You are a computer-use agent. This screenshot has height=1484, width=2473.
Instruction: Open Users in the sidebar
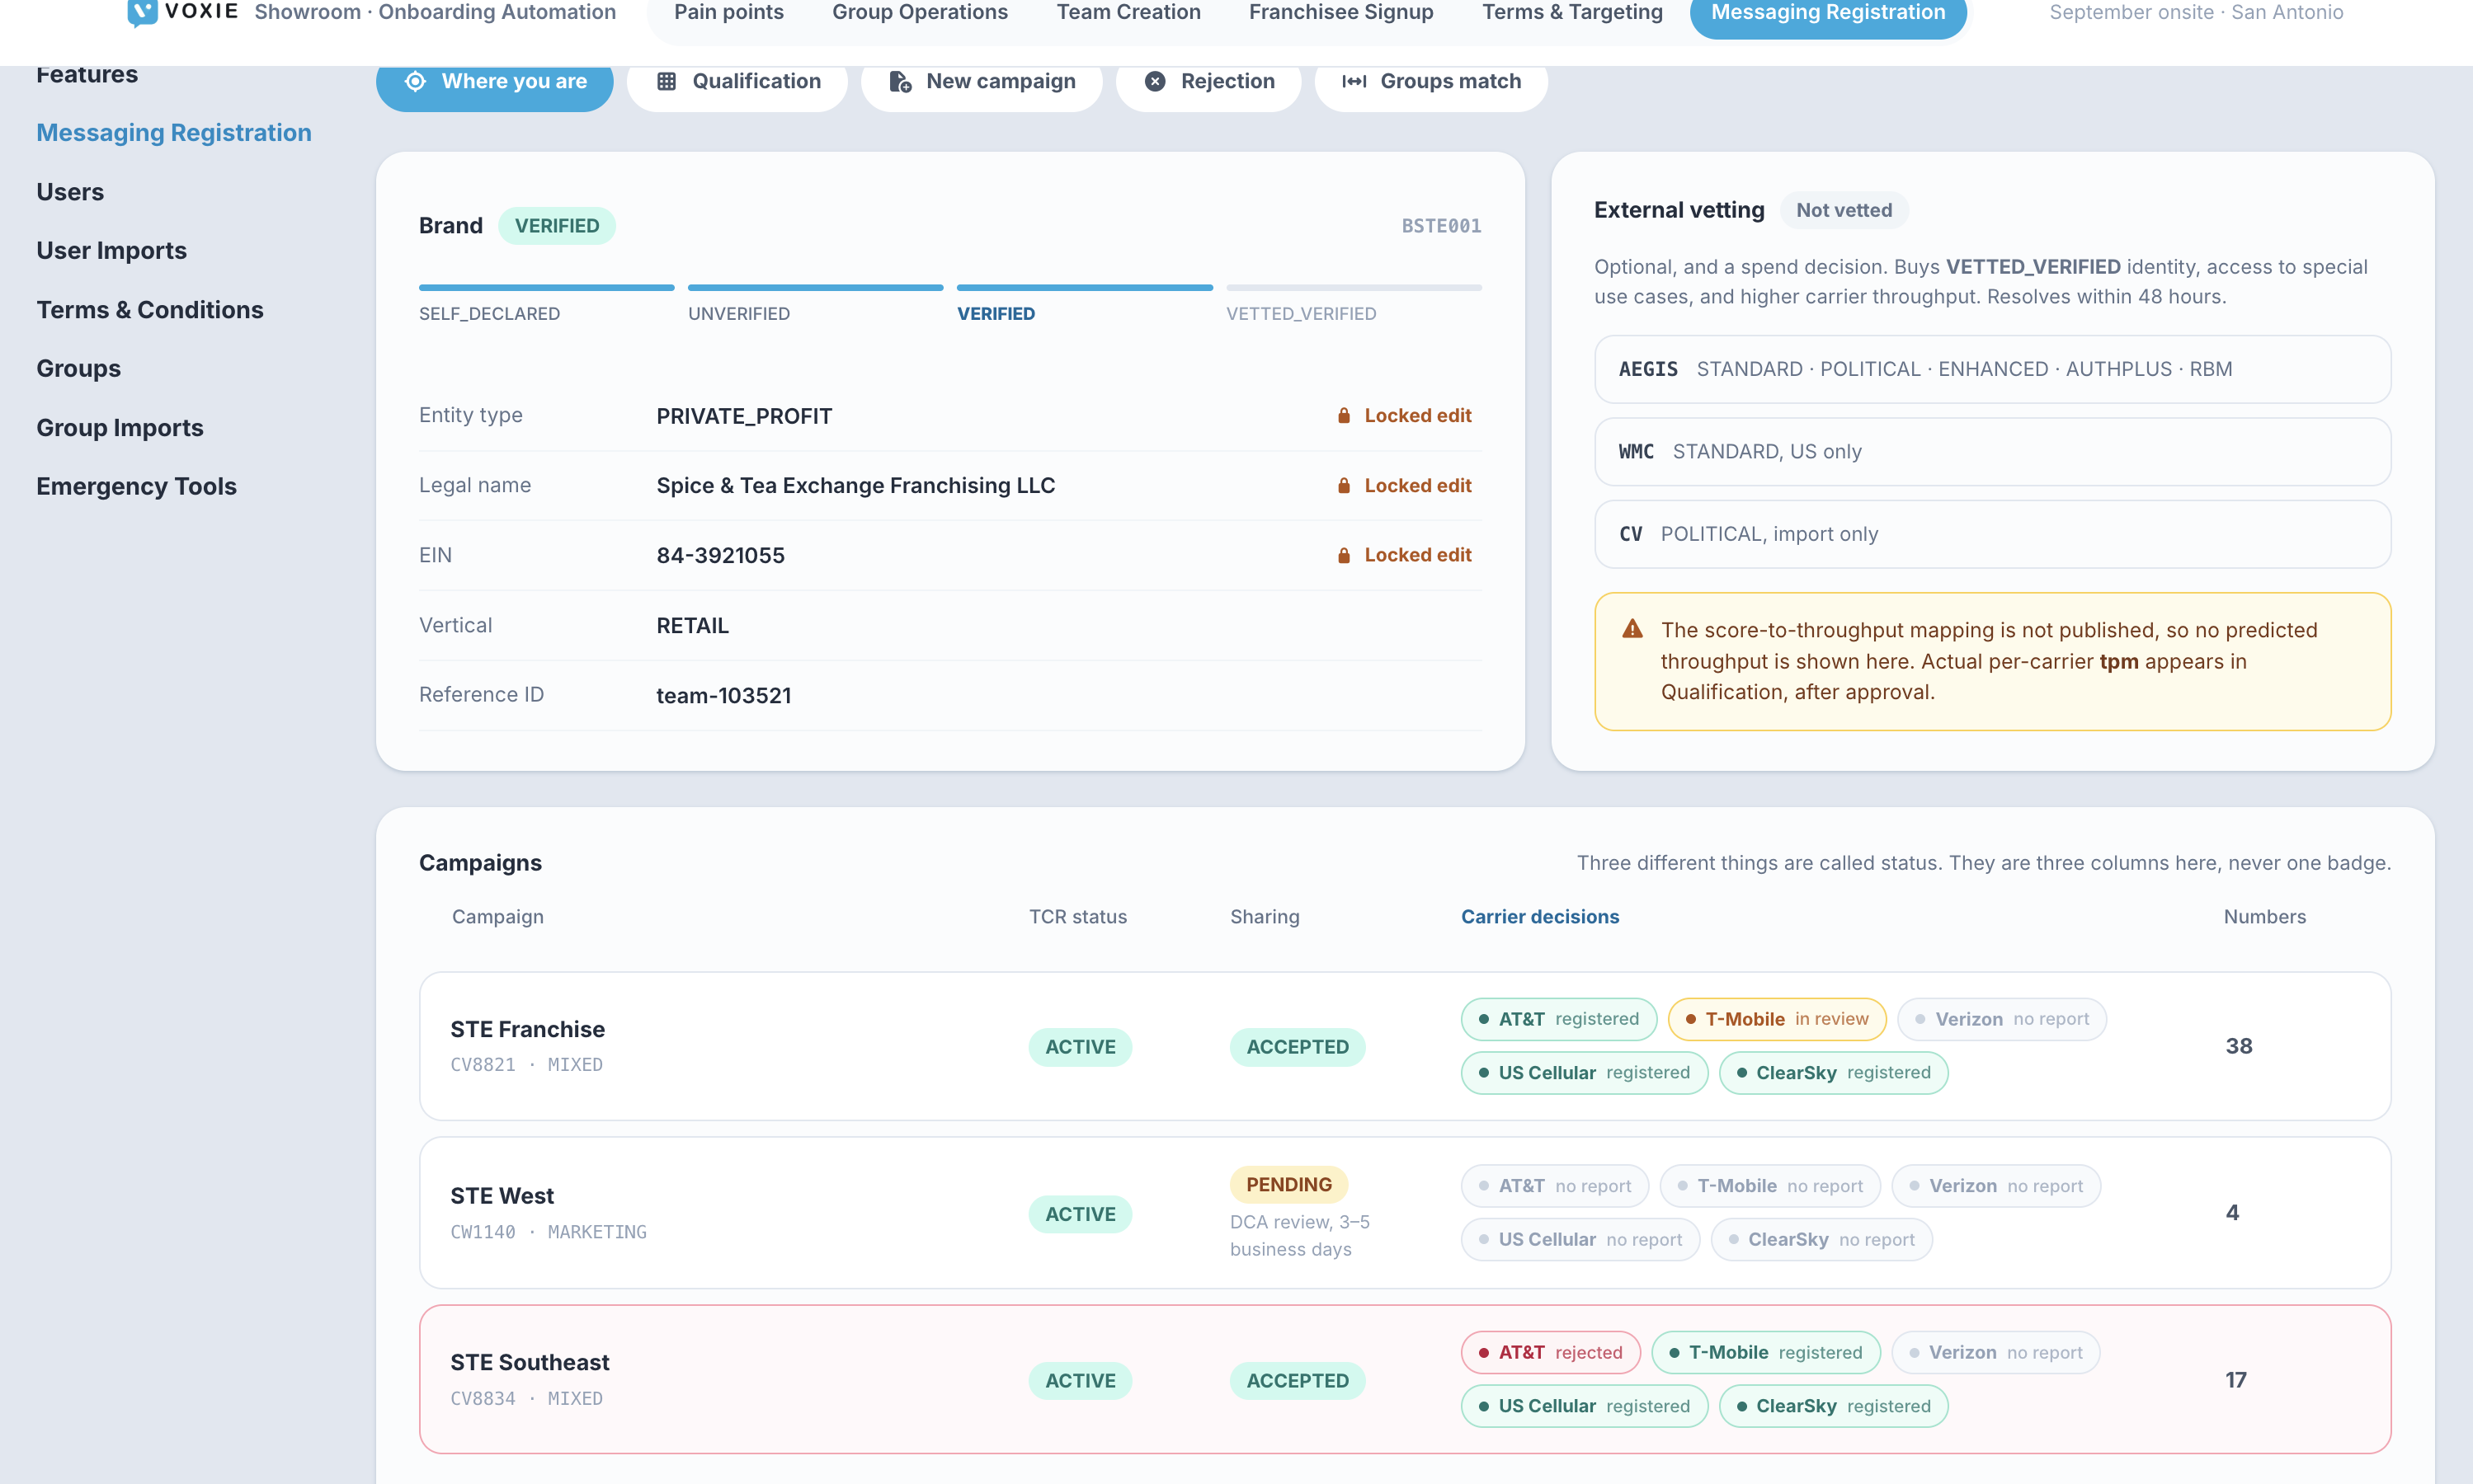tap(70, 192)
